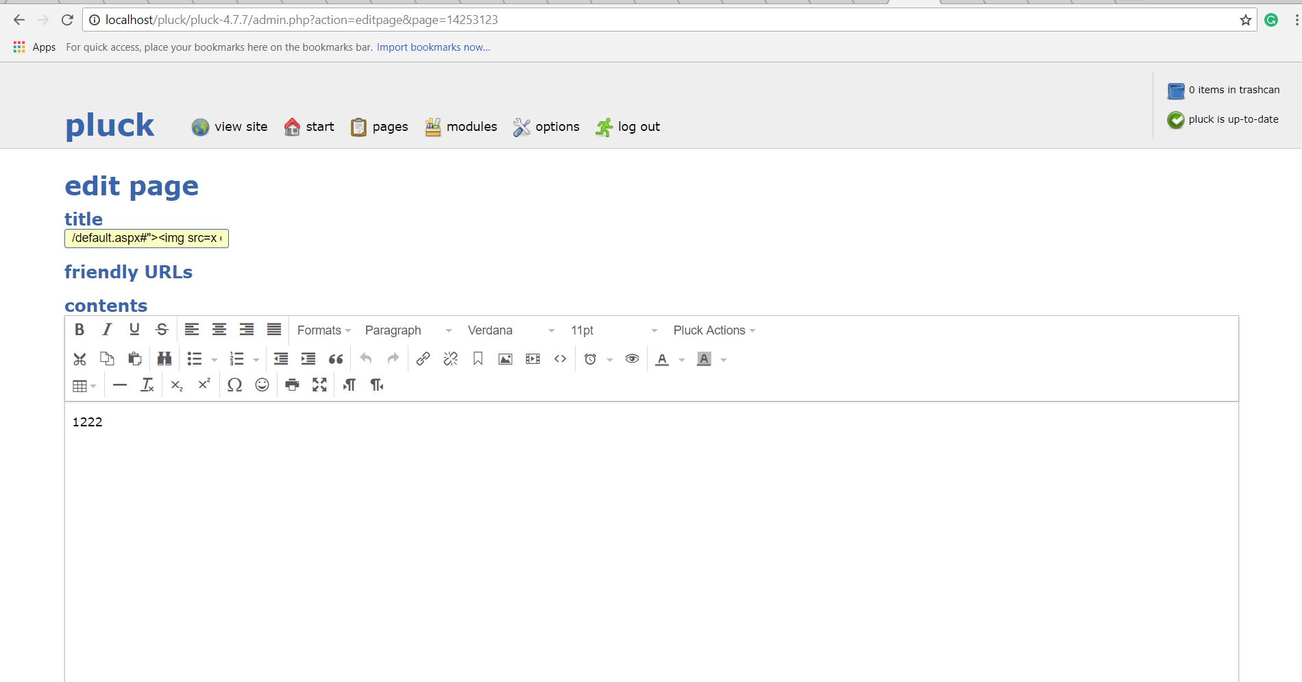This screenshot has width=1302, height=682.
Task: Click the Preview eye icon
Action: coord(632,358)
